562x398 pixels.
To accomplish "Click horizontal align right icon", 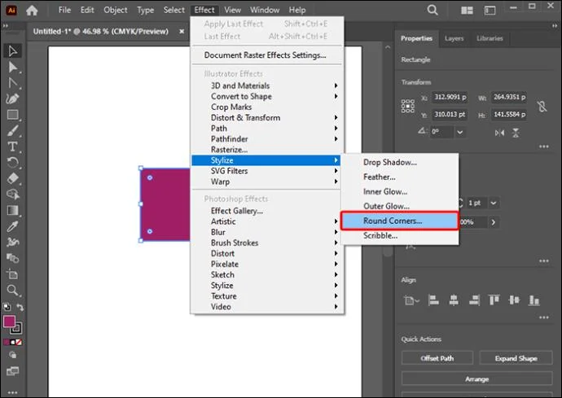I will 474,300.
